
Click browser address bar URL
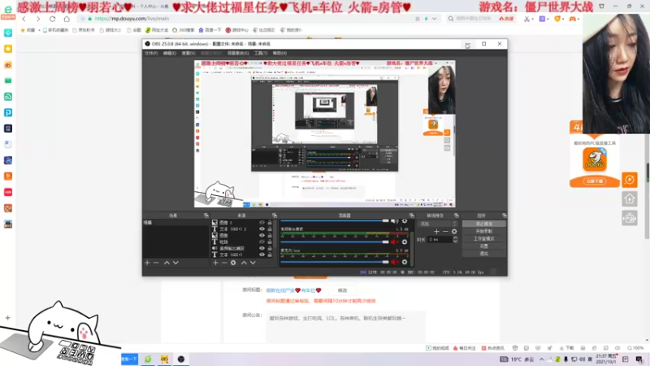pos(132,19)
